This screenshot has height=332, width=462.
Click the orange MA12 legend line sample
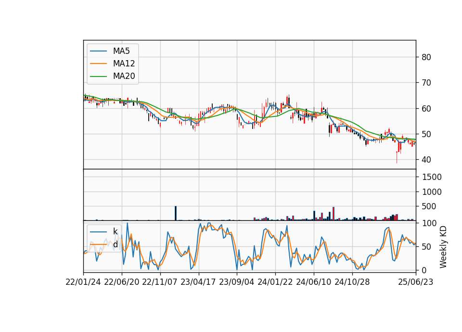(x=98, y=64)
